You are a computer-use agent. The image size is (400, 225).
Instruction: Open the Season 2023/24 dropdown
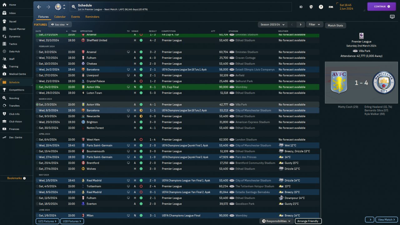tap(272, 24)
